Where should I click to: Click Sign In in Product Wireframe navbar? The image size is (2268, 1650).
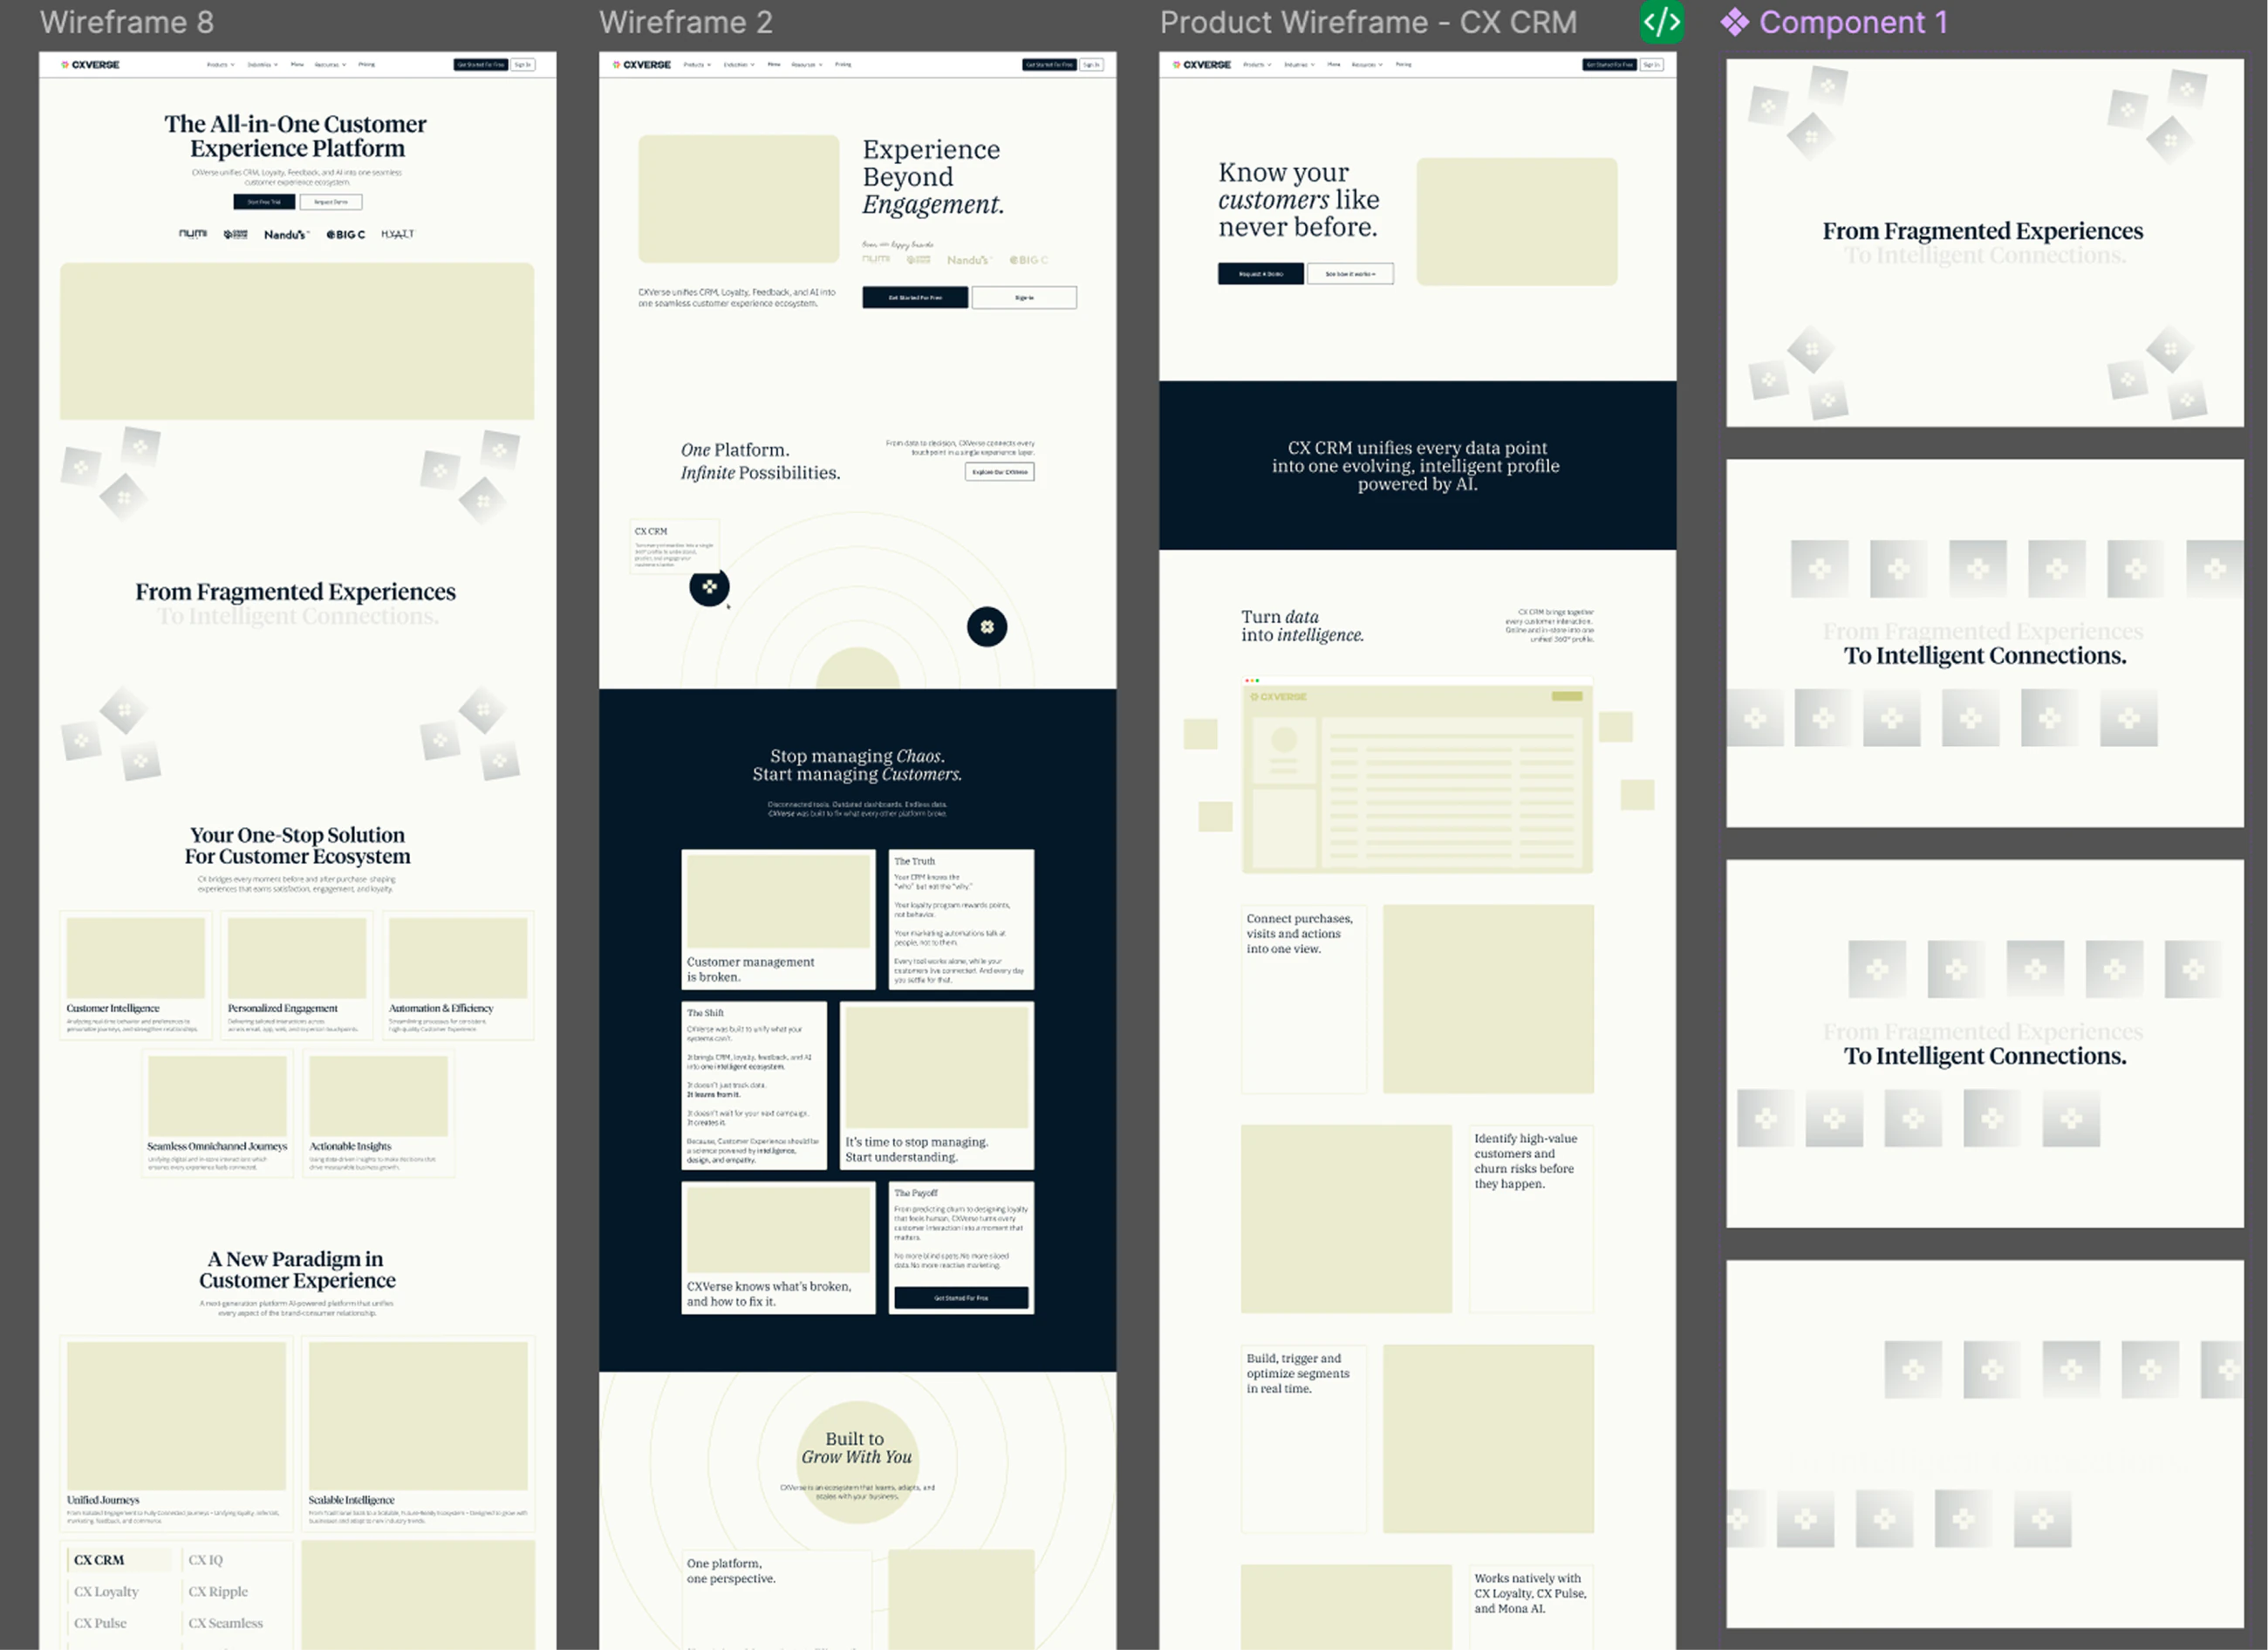(1651, 65)
